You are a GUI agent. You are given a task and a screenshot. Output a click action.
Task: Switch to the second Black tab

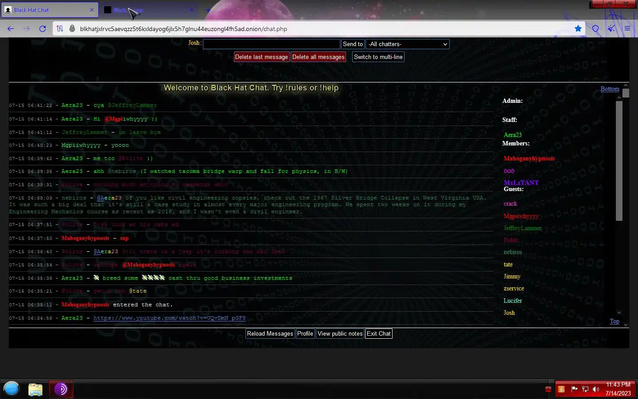[x=148, y=10]
